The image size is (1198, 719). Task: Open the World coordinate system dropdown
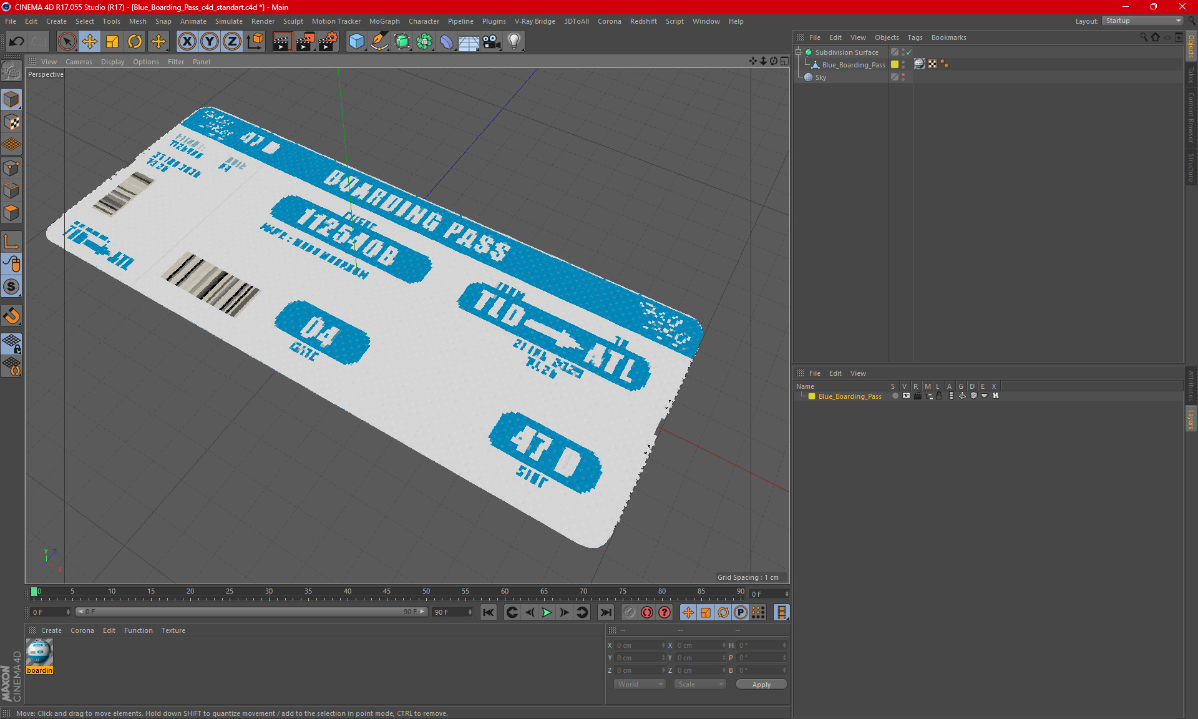[640, 684]
